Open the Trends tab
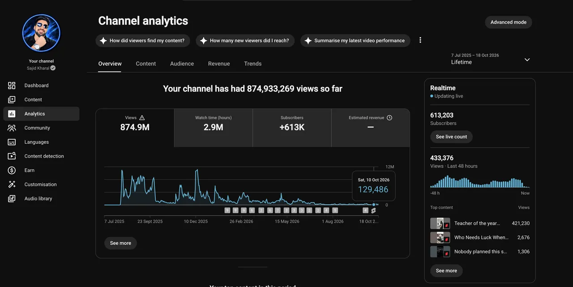Viewport: 573px width, 287px height. tap(253, 64)
